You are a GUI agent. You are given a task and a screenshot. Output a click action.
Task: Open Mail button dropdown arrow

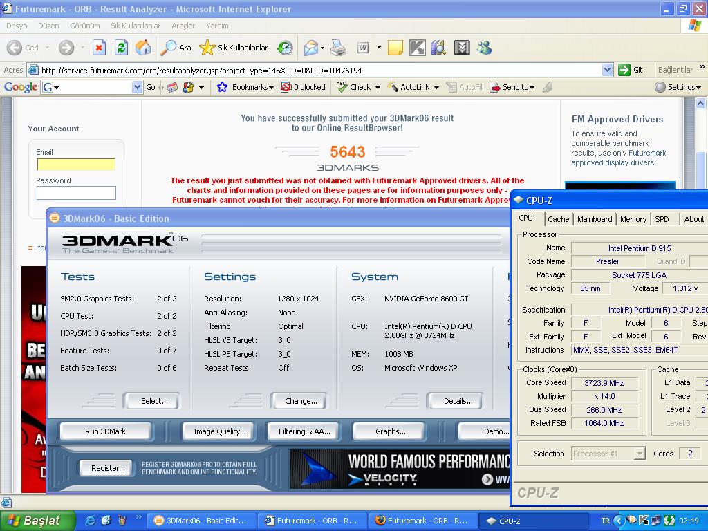coord(322,48)
